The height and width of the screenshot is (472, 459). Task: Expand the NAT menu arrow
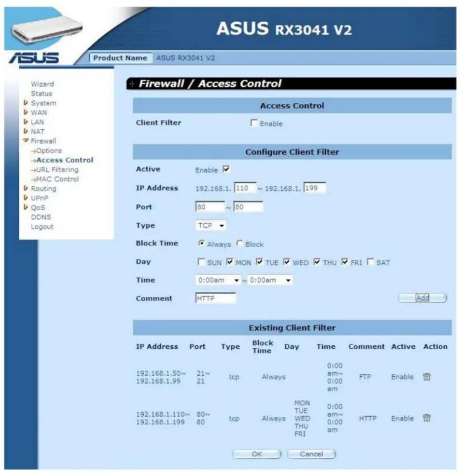coord(26,131)
